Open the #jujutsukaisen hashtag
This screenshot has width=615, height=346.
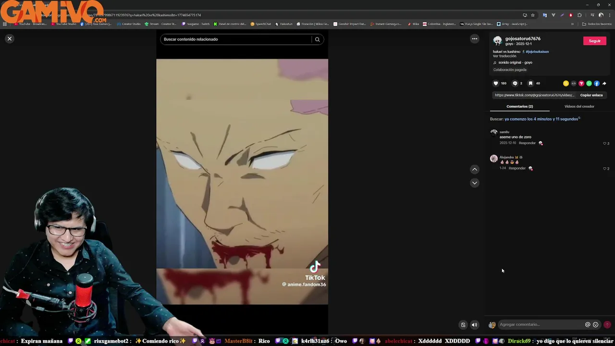537,51
